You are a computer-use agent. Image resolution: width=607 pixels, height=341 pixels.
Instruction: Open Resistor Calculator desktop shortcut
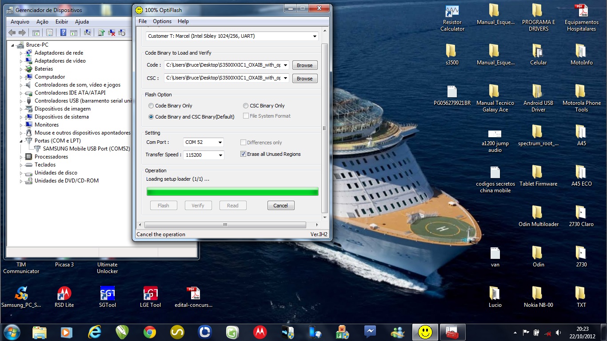452,18
